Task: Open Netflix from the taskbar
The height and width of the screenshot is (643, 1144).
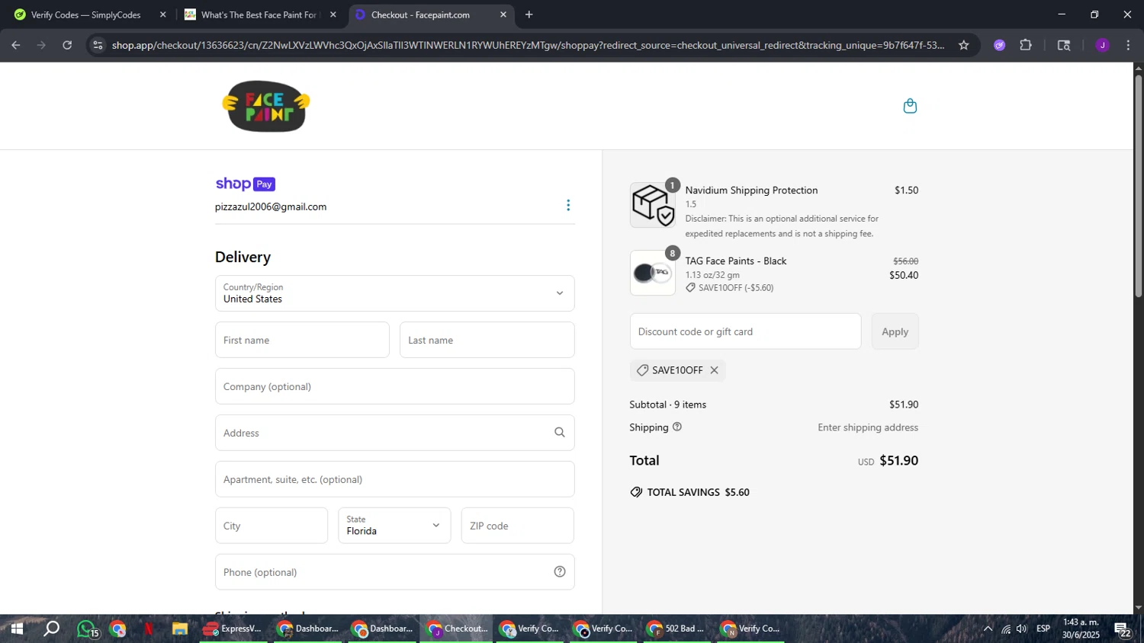Action: coord(149,629)
